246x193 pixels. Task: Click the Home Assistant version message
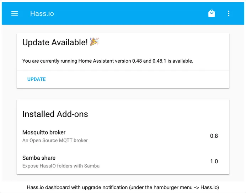pyautogui.click(x=108, y=61)
